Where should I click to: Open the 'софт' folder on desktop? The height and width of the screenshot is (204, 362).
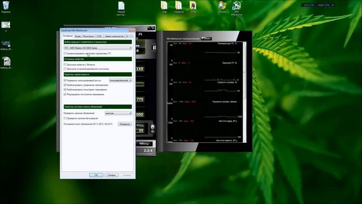[x=164, y=7]
